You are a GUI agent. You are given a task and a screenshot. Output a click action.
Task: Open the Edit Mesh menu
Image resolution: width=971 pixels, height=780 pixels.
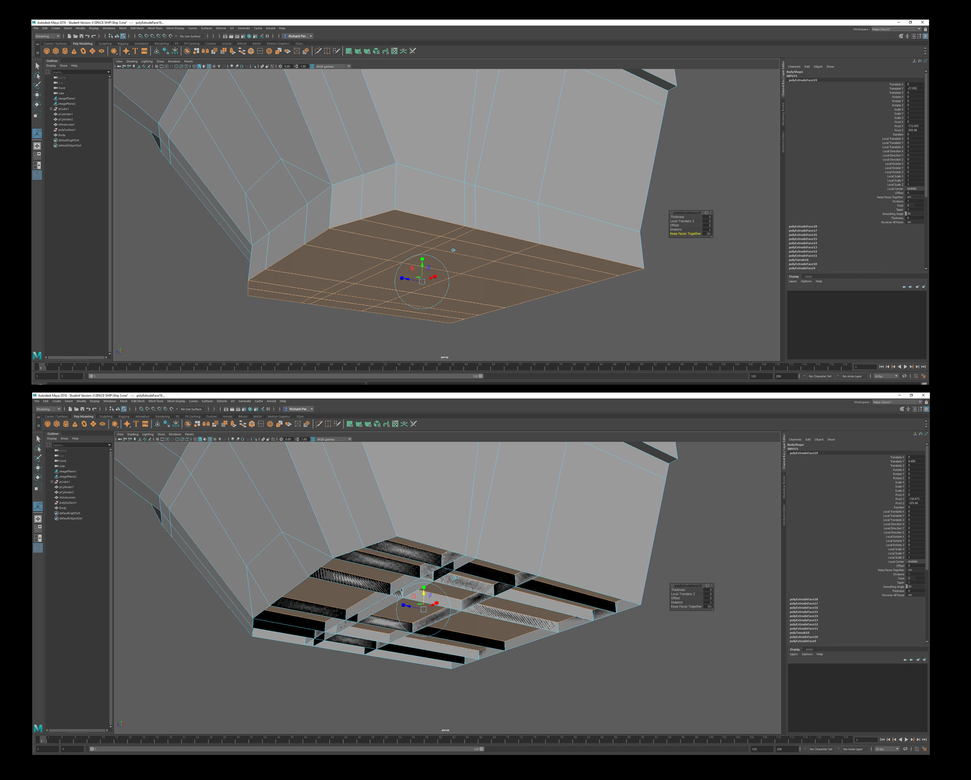coord(137,28)
